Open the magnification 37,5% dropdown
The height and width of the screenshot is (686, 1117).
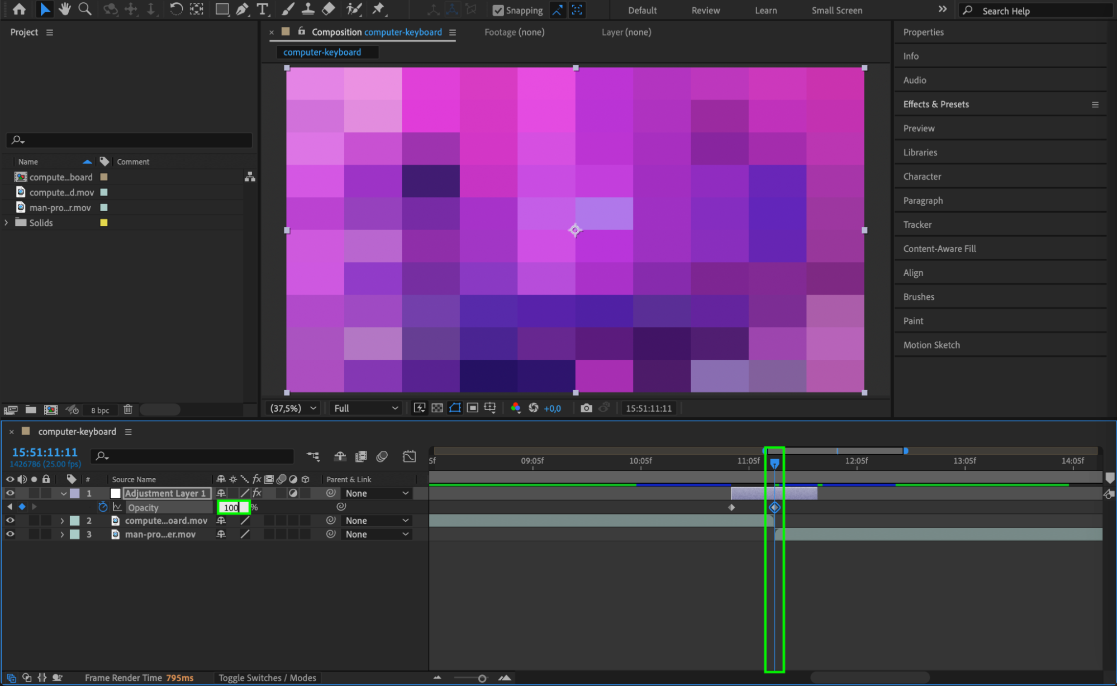293,408
